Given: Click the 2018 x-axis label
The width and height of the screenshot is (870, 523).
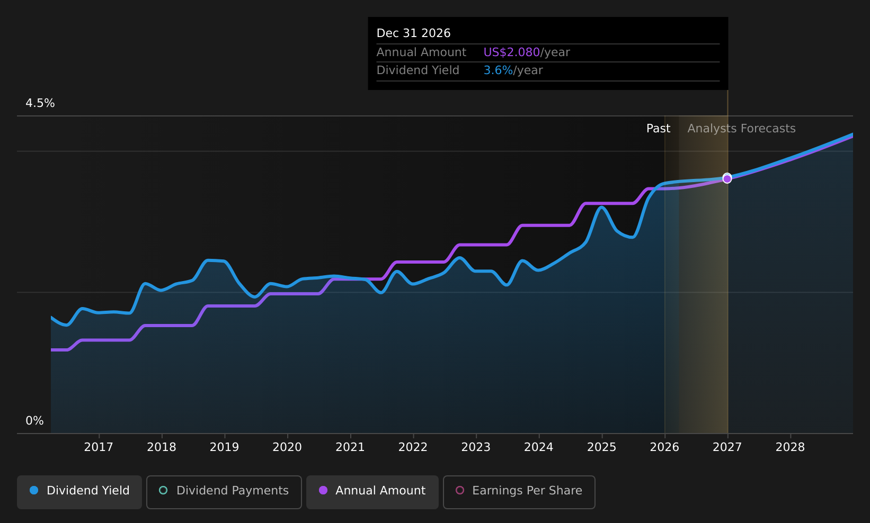Looking at the screenshot, I should tap(162, 447).
